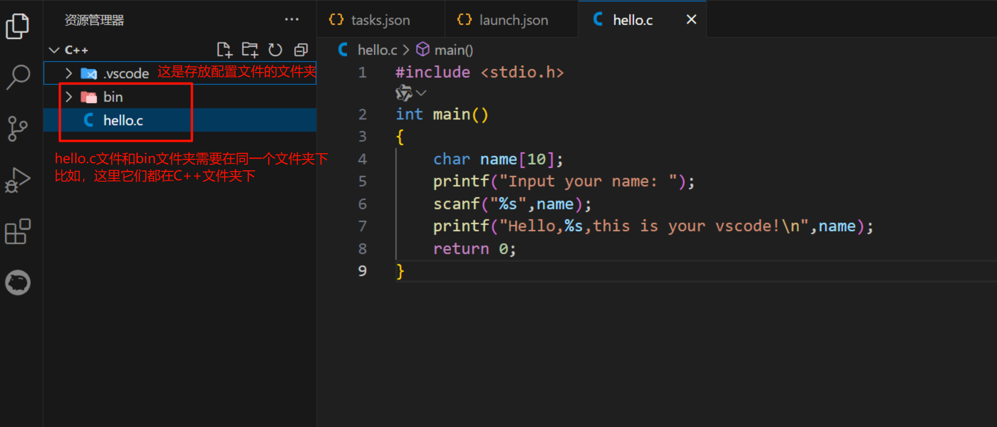Close the hello.c tab
997x427 pixels.
pyautogui.click(x=691, y=19)
